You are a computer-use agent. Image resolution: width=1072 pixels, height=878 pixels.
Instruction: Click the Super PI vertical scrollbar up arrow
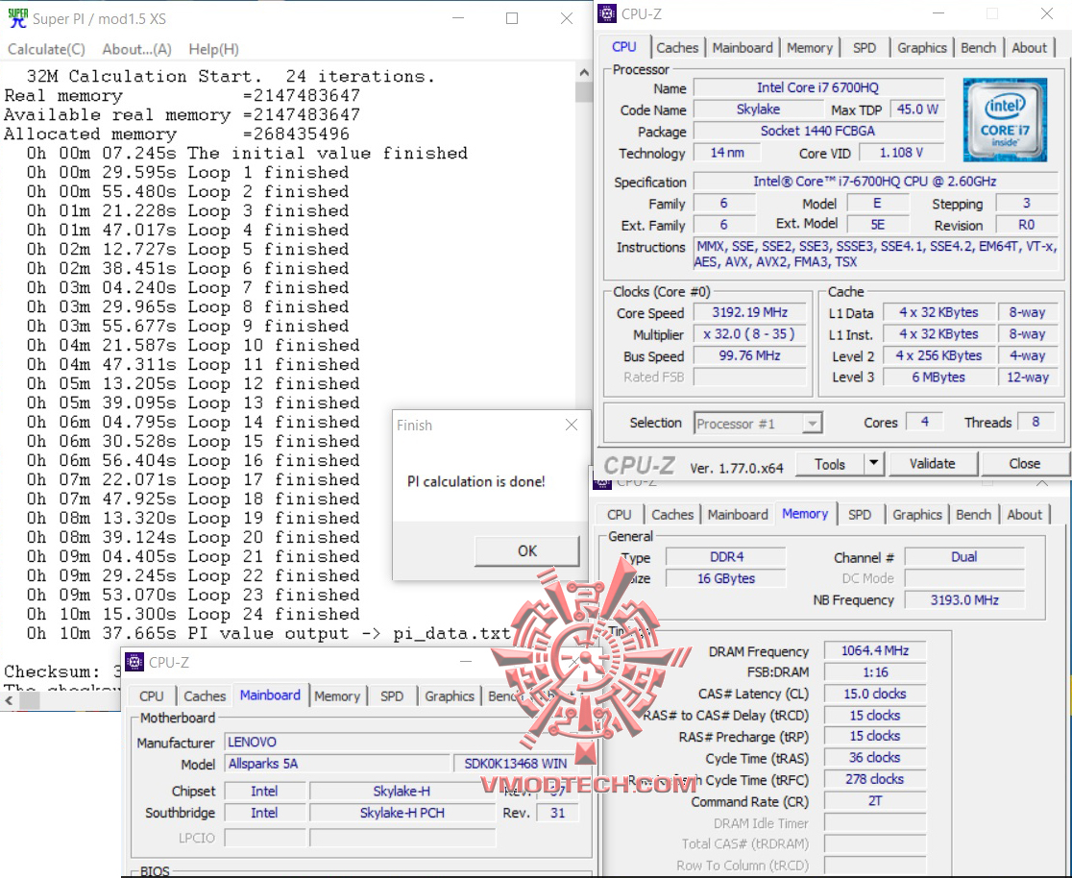tap(584, 72)
